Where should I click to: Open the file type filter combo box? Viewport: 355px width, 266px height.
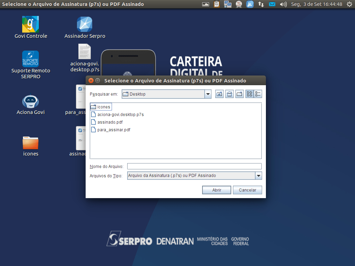pos(194,176)
